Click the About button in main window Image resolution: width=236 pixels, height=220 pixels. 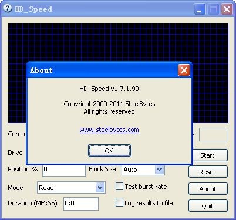pyautogui.click(x=208, y=189)
